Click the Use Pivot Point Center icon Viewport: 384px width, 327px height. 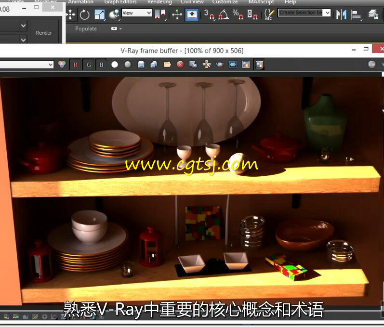pos(160,14)
